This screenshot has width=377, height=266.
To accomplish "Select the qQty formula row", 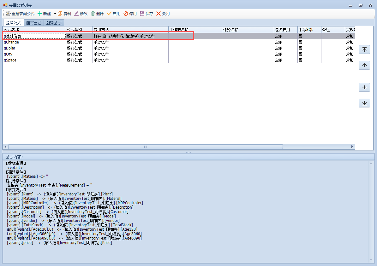I will coord(179,54).
